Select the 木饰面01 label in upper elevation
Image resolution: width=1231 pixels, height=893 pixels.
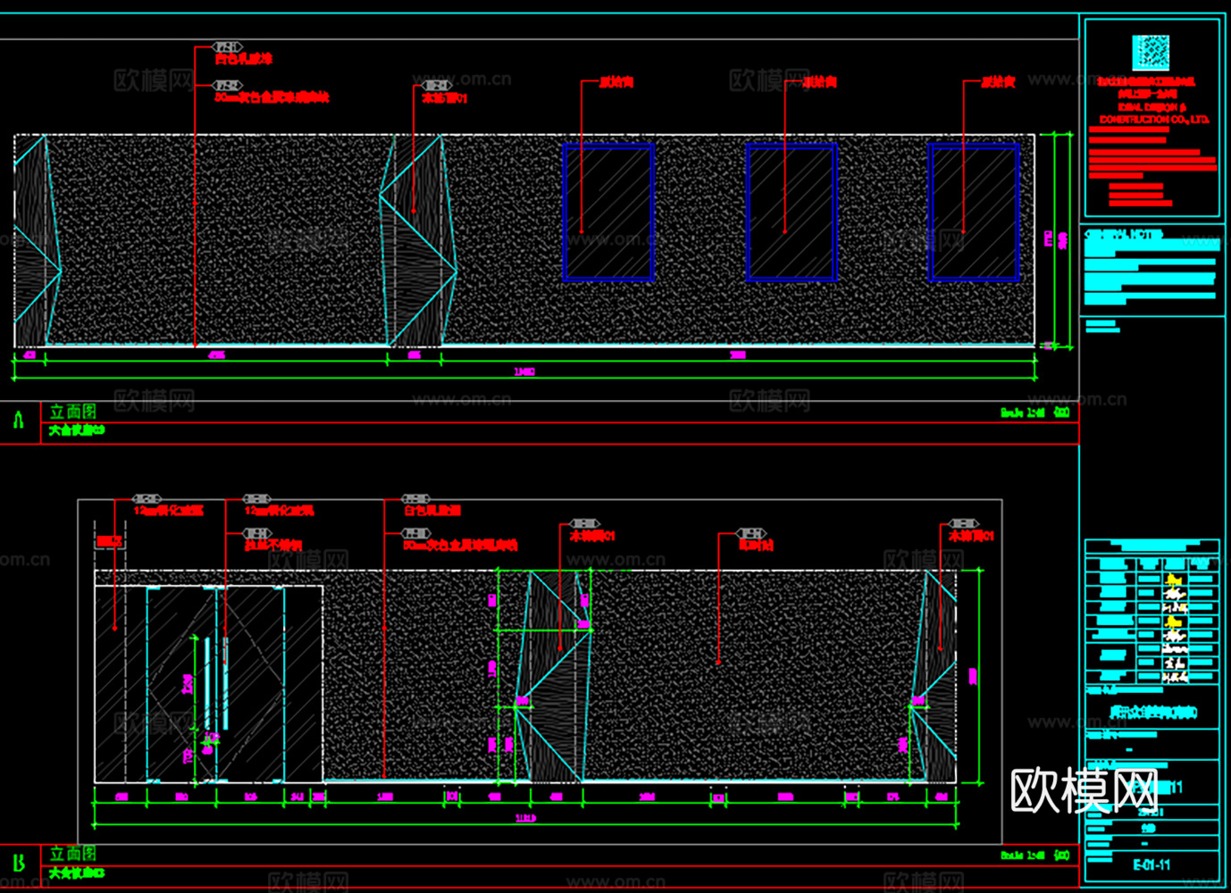445,98
